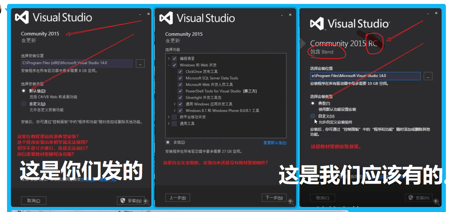449x212 pixels.
Task: Uncheck ClickOnce 发布工具
Action: 180,71
